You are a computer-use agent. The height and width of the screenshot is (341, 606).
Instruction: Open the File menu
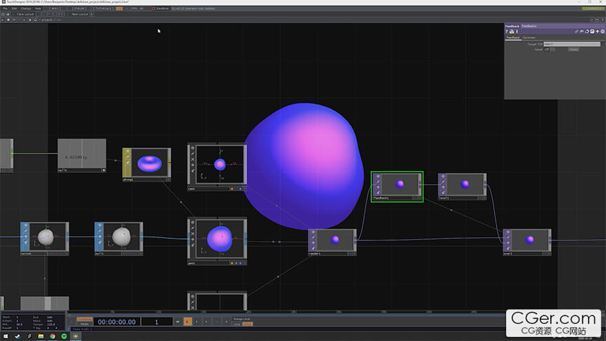(x=5, y=8)
